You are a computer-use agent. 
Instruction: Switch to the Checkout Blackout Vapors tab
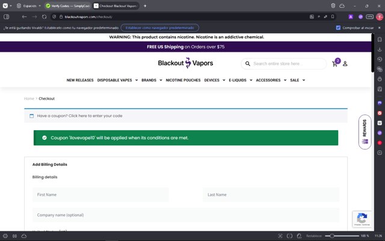115,5
